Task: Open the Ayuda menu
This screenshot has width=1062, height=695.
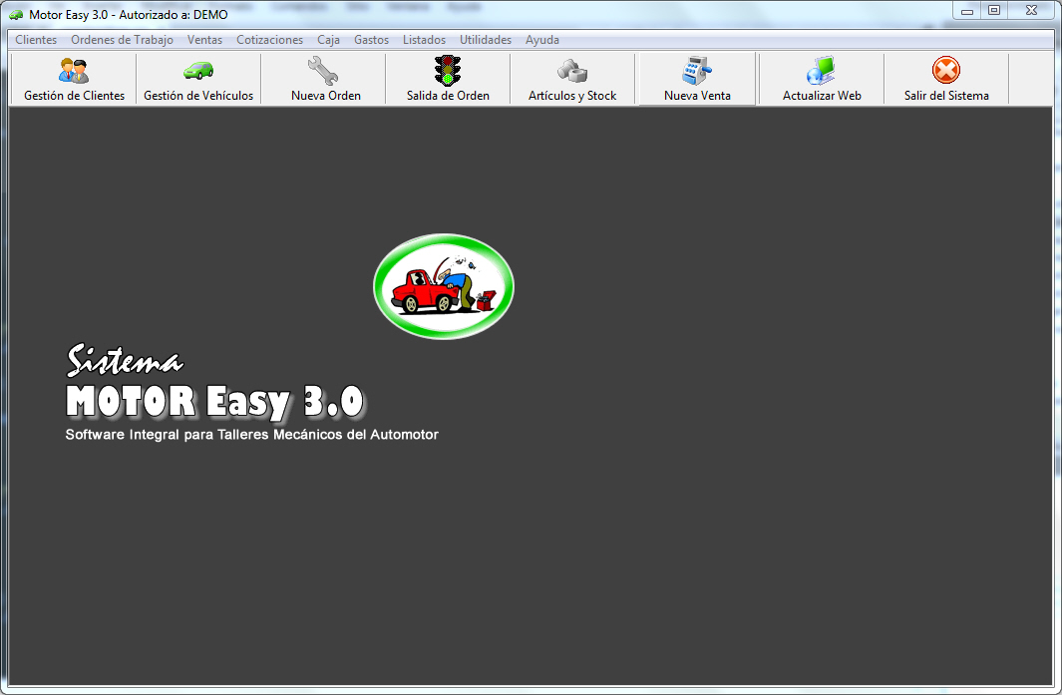Action: point(542,40)
